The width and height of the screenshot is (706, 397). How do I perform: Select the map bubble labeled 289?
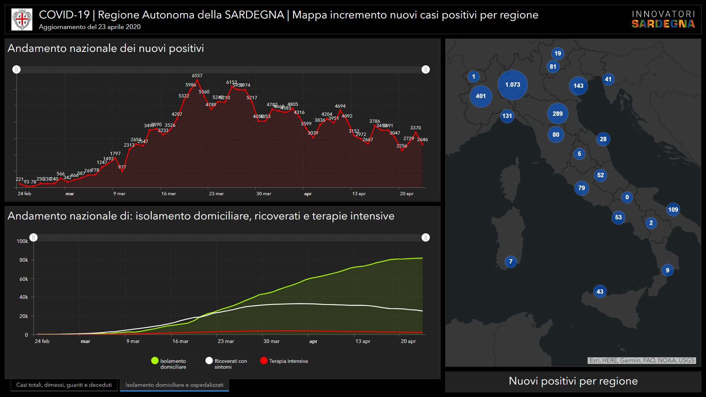557,114
